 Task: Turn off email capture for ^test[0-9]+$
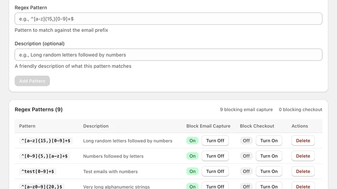coord(215,171)
